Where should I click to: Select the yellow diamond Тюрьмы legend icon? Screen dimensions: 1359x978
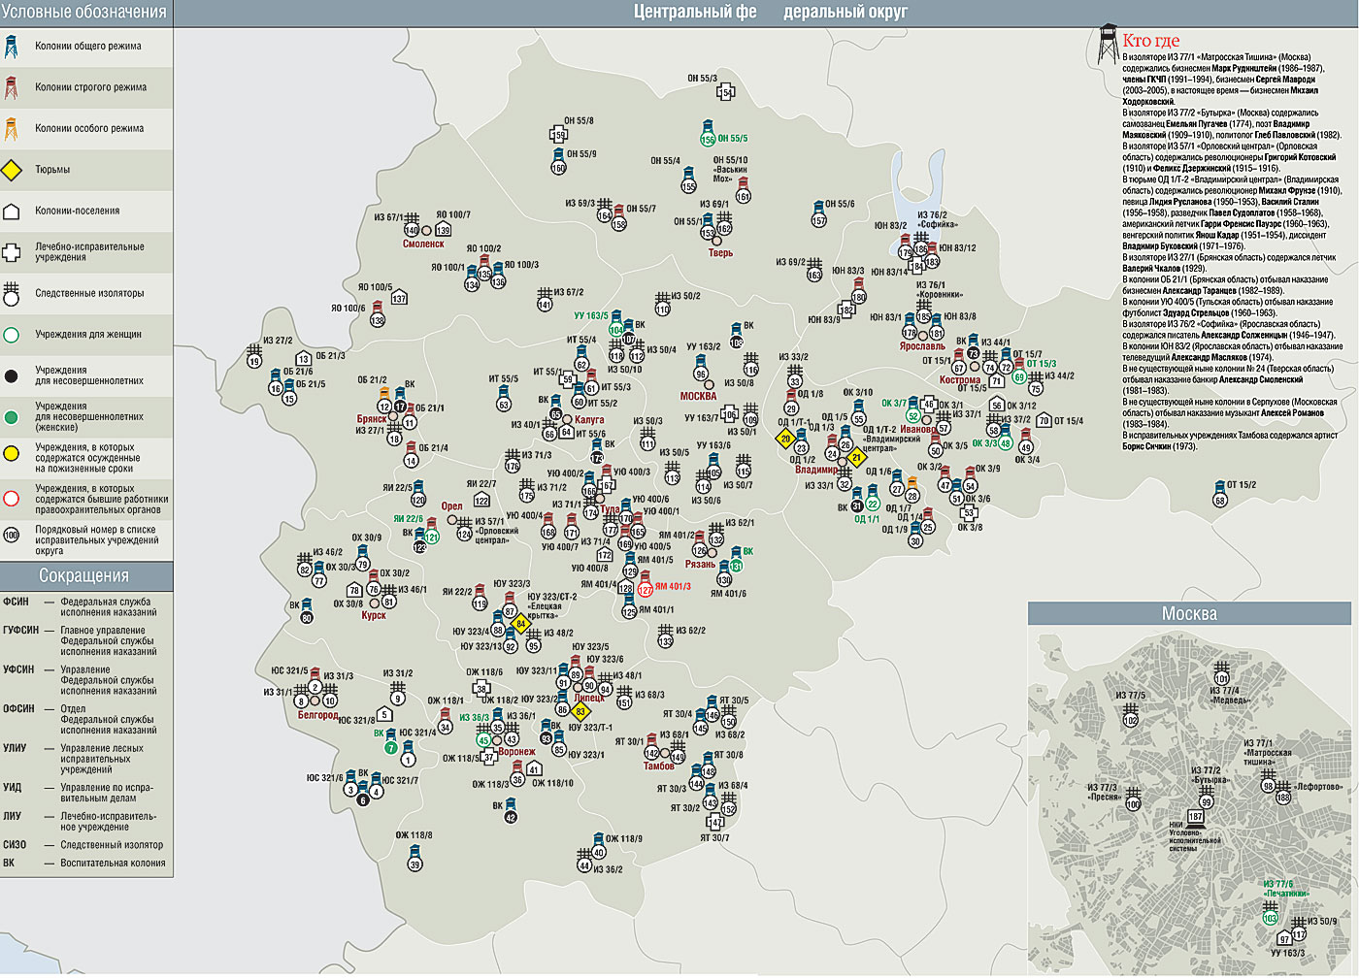pos(12,170)
